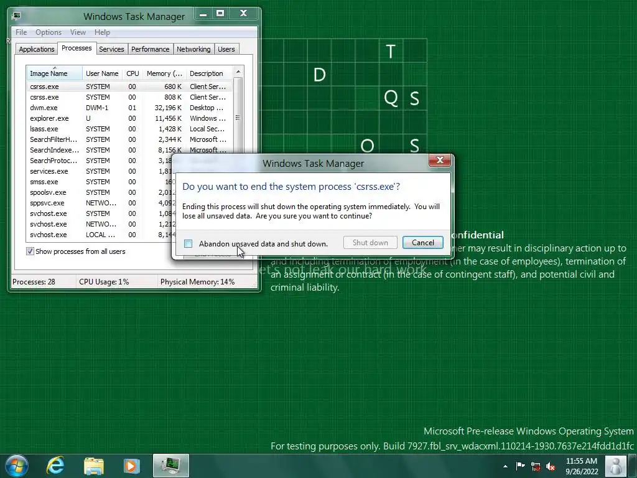
Task: Click Task Manager title bar icon
Action: coord(16,16)
